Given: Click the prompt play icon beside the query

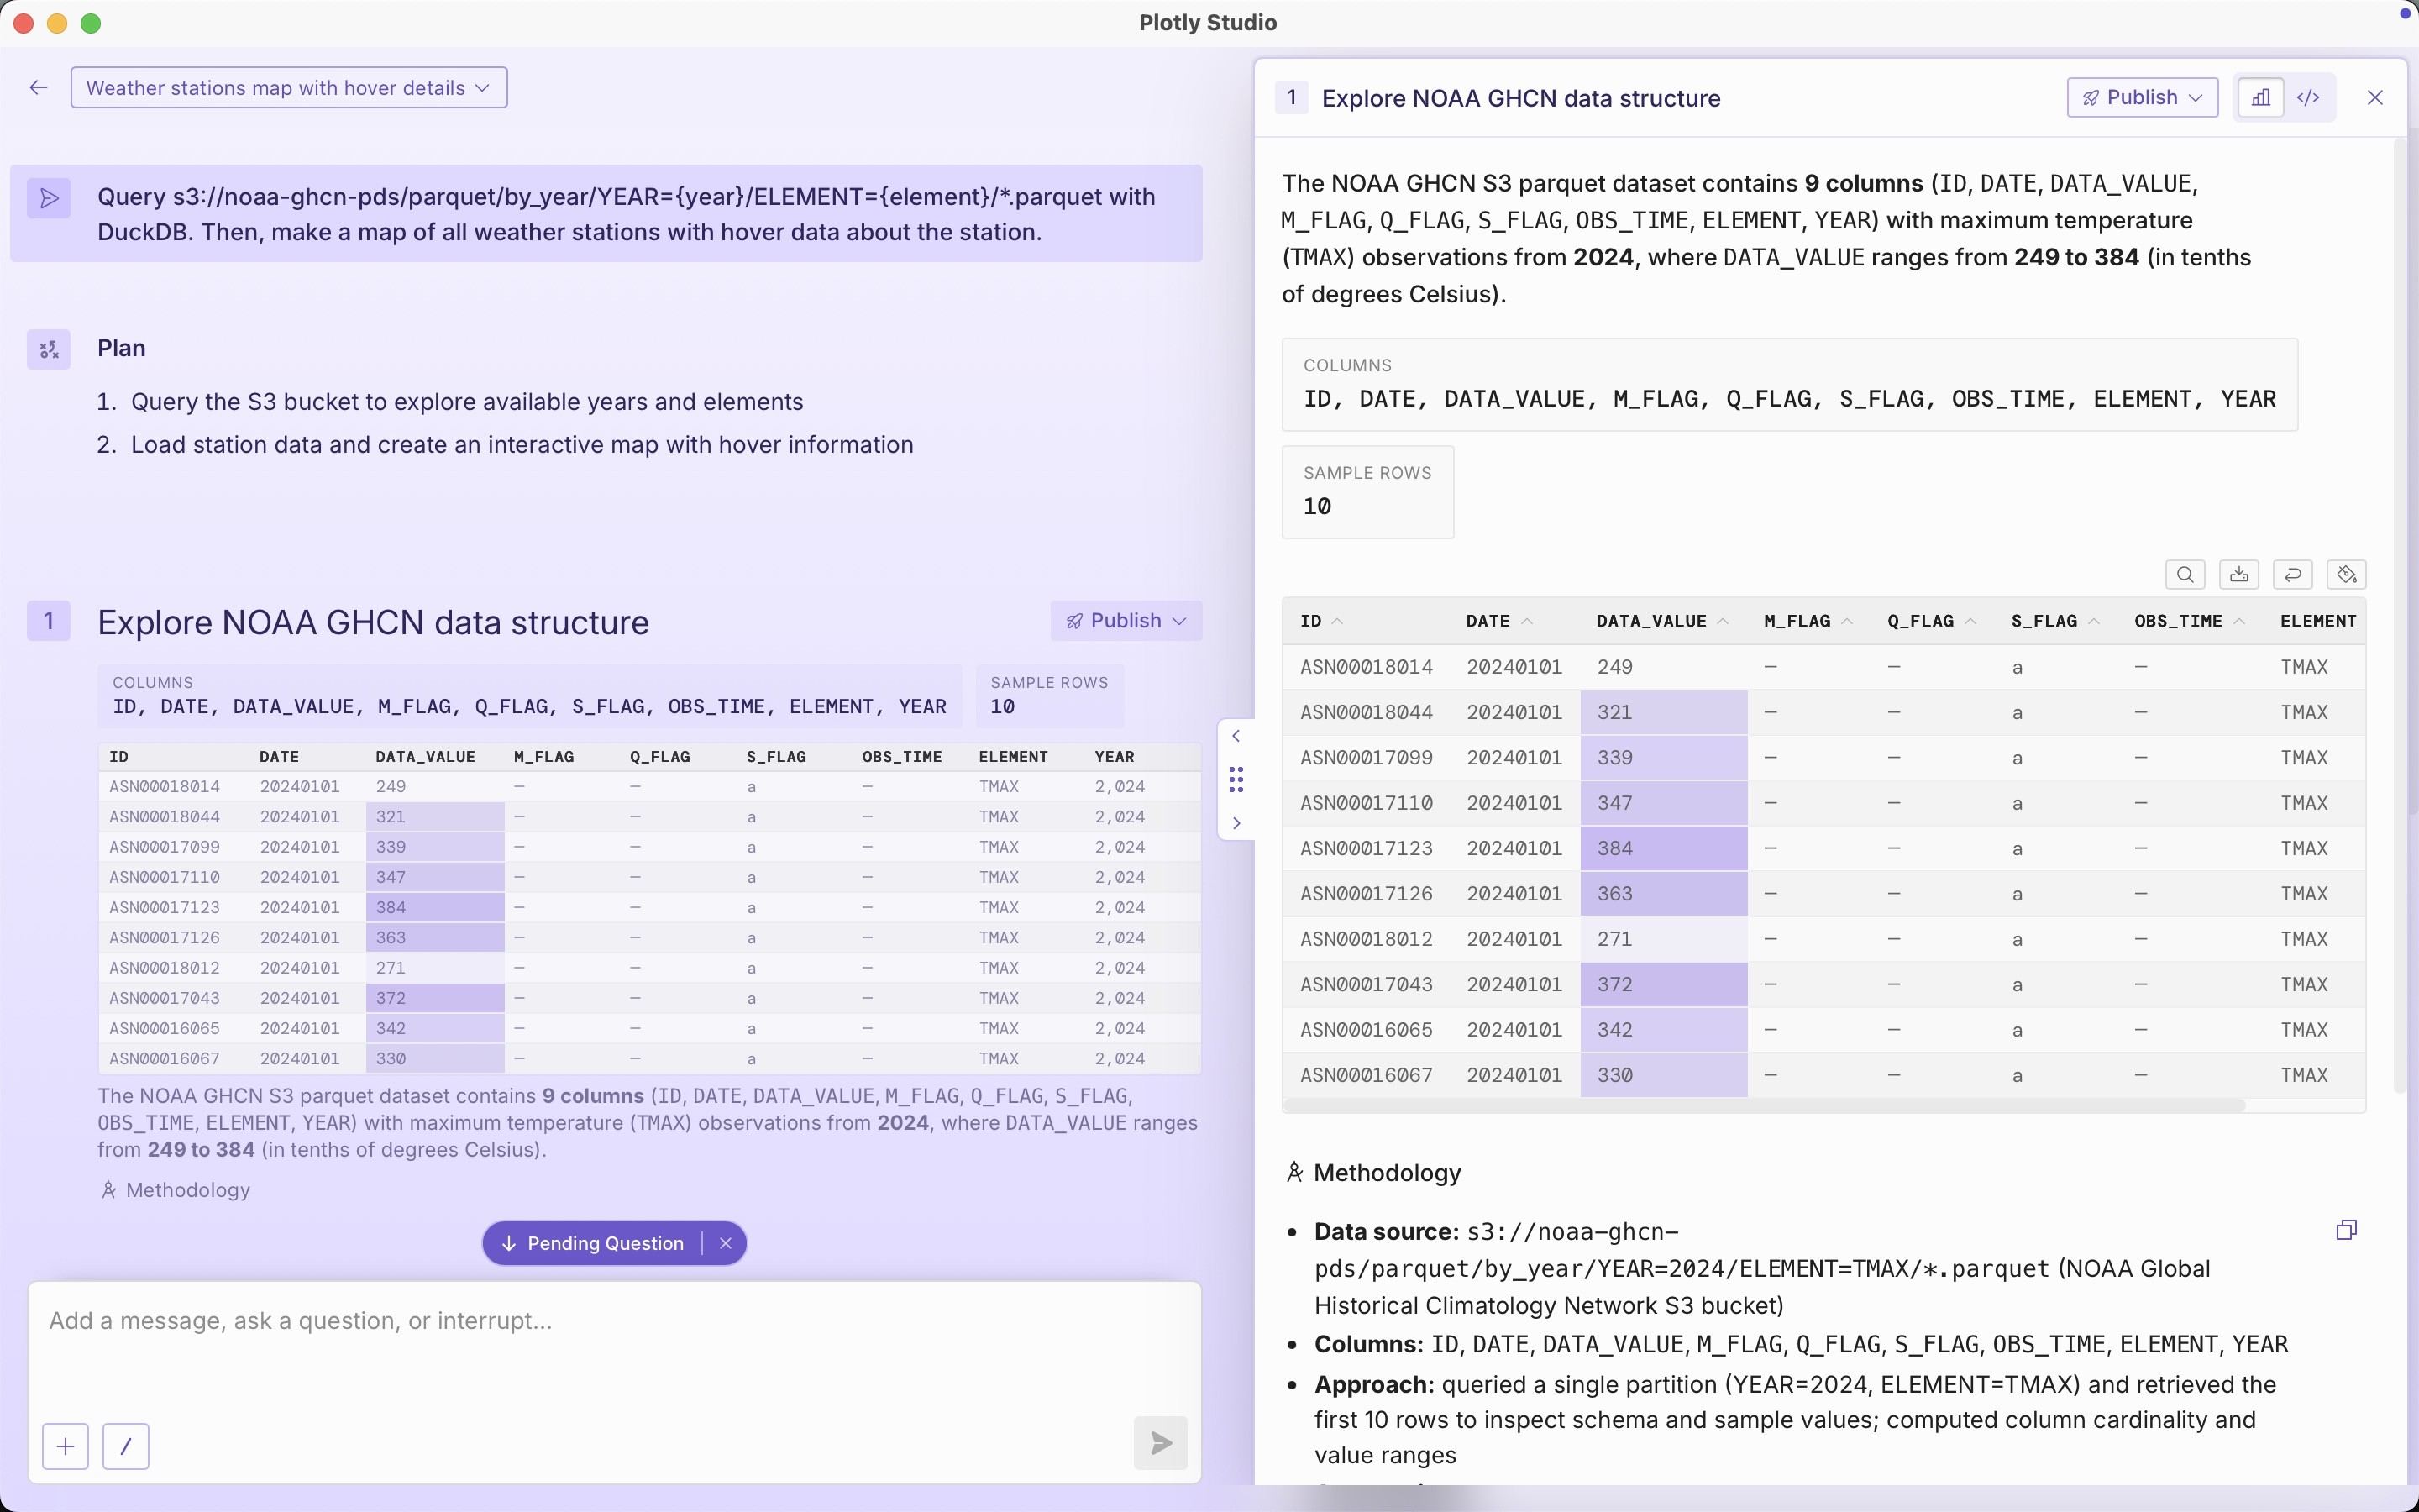Looking at the screenshot, I should point(48,198).
